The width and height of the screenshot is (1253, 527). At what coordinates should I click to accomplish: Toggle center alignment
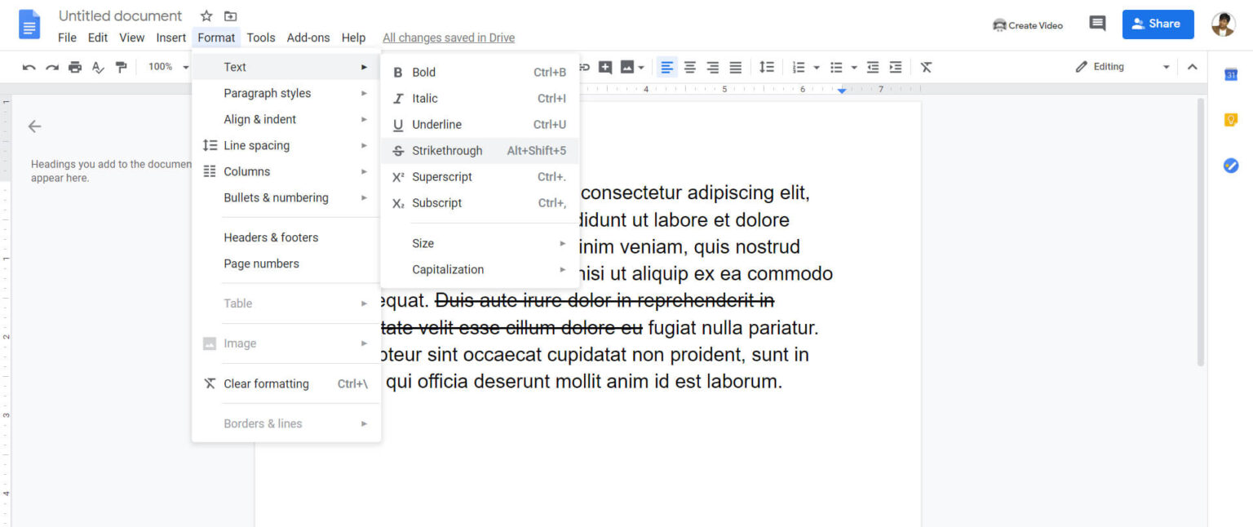pyautogui.click(x=689, y=67)
